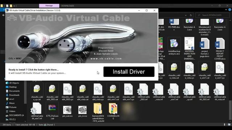Open 3D Objects in navigation pane
Viewport: 232px width, 130px height.
click(x=12, y=83)
